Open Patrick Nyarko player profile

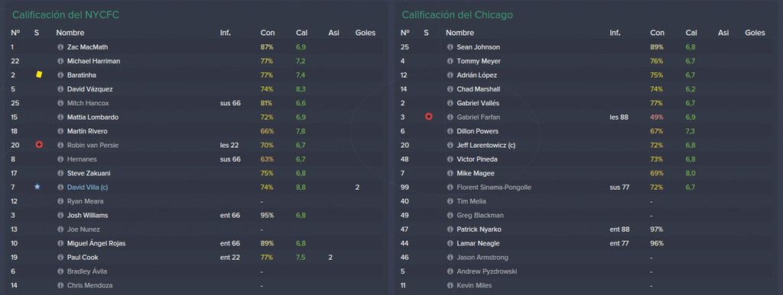pos(479,229)
